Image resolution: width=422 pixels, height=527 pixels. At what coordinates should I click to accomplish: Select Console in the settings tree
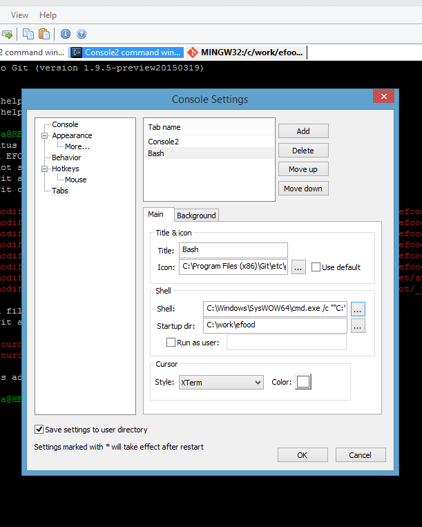tap(65, 124)
